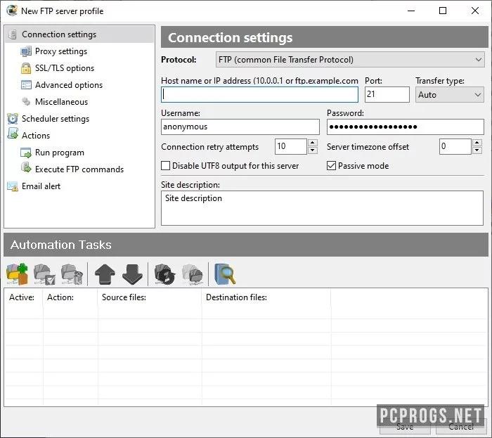Open Scheduler settings page
Image resolution: width=492 pixels, height=438 pixels.
point(56,119)
